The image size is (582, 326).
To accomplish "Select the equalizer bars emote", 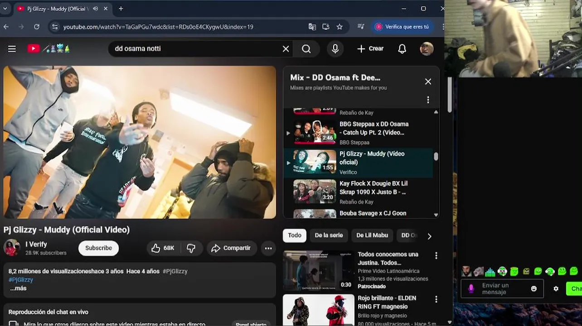I will pyautogui.click(x=490, y=272).
